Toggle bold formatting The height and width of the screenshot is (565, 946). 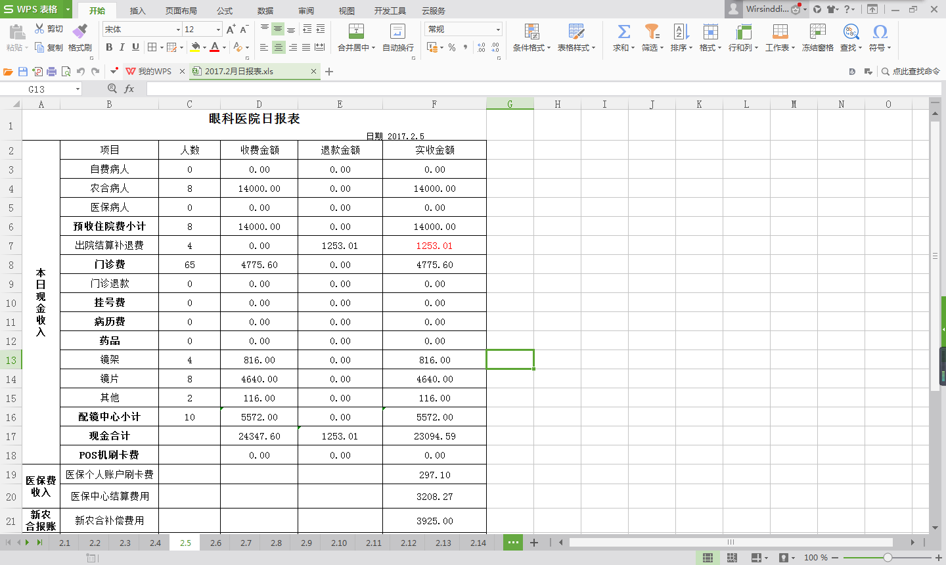(x=109, y=48)
